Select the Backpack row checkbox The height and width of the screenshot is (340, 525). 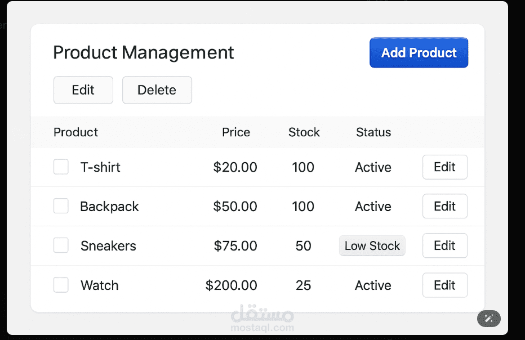(61, 207)
